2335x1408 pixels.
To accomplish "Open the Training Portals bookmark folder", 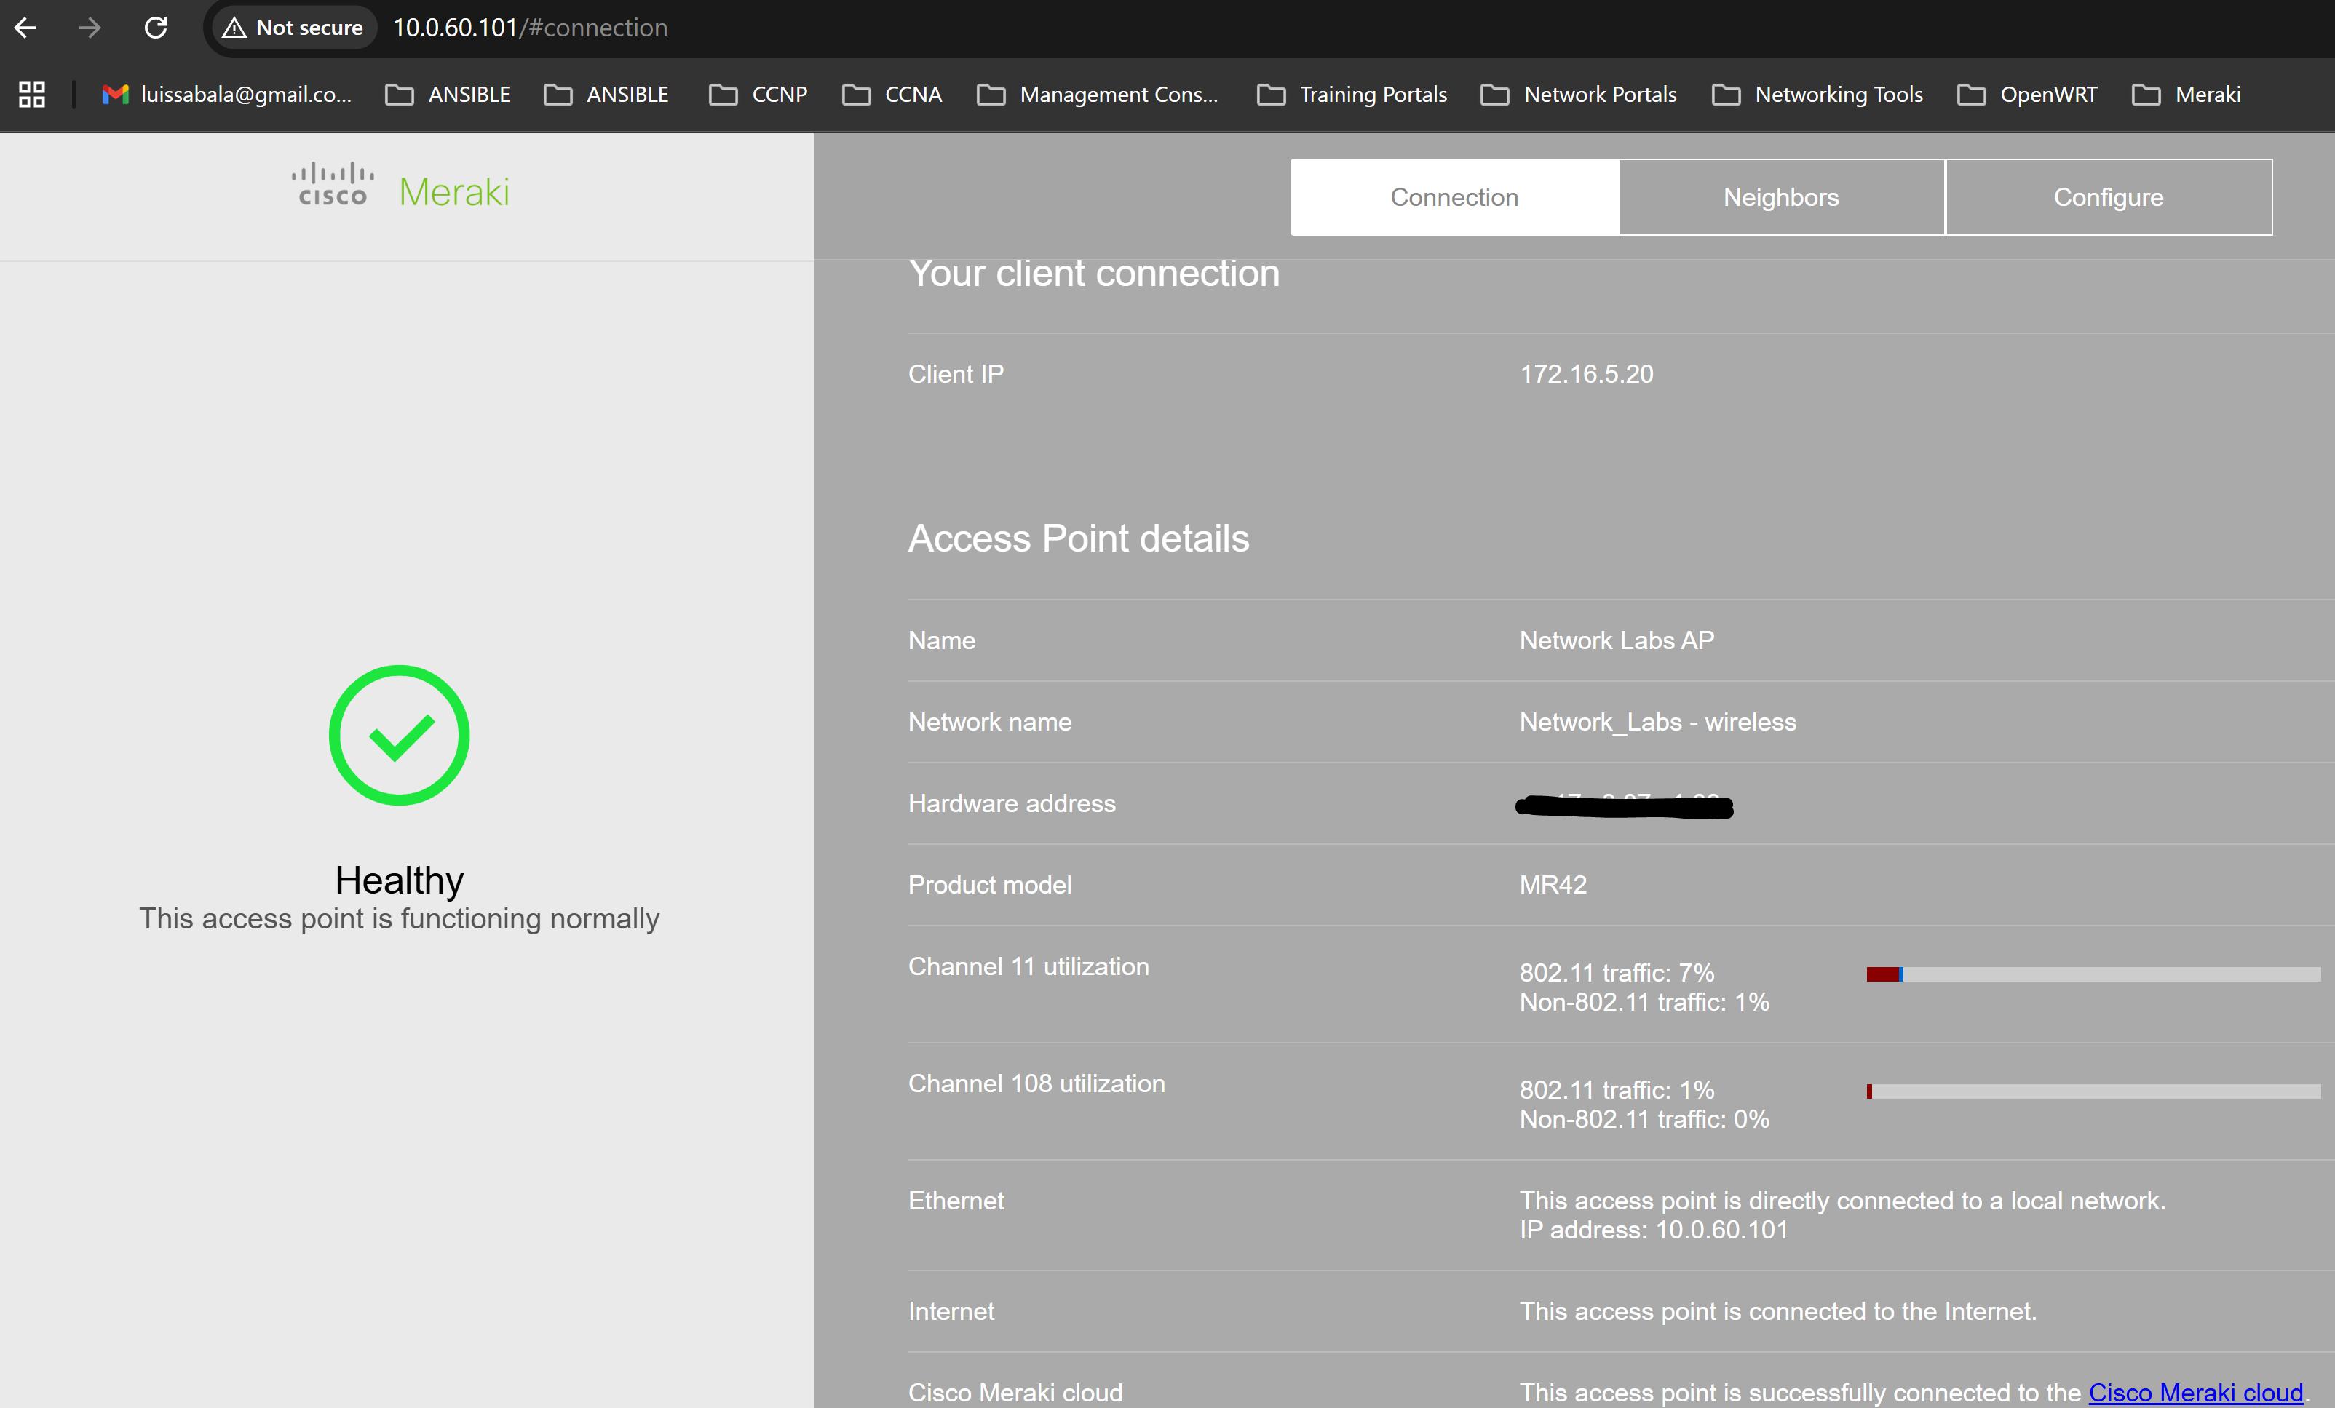I will click(1352, 94).
